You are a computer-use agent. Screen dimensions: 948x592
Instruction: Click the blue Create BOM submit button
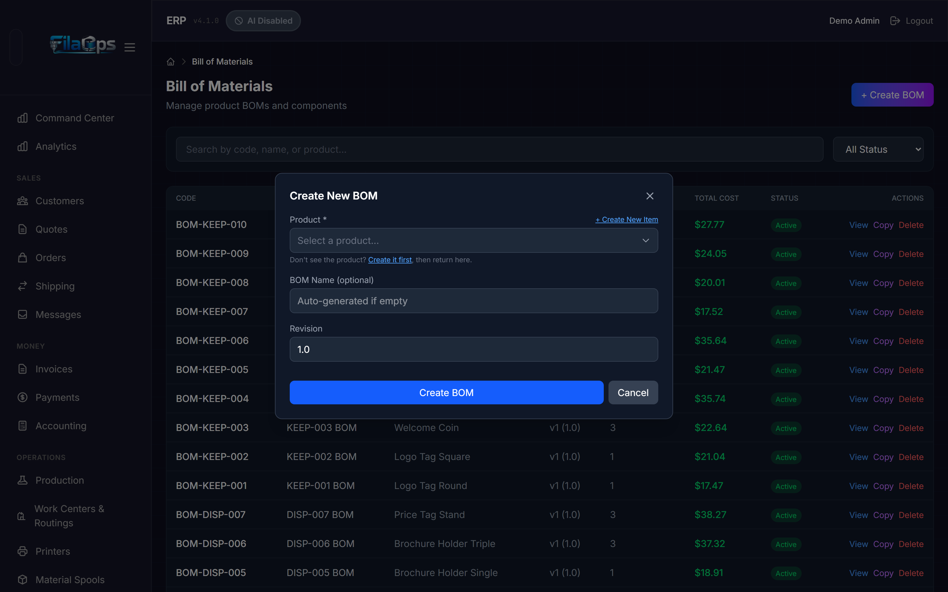(446, 392)
